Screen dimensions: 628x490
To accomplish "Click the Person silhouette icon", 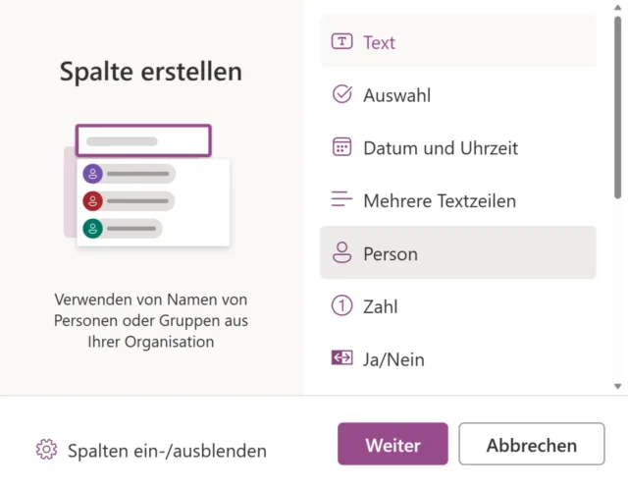I will pos(341,253).
